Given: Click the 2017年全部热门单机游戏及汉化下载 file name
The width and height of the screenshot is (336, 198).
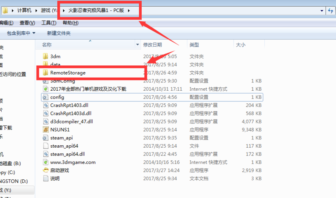Looking at the screenshot, I should pos(88,89).
